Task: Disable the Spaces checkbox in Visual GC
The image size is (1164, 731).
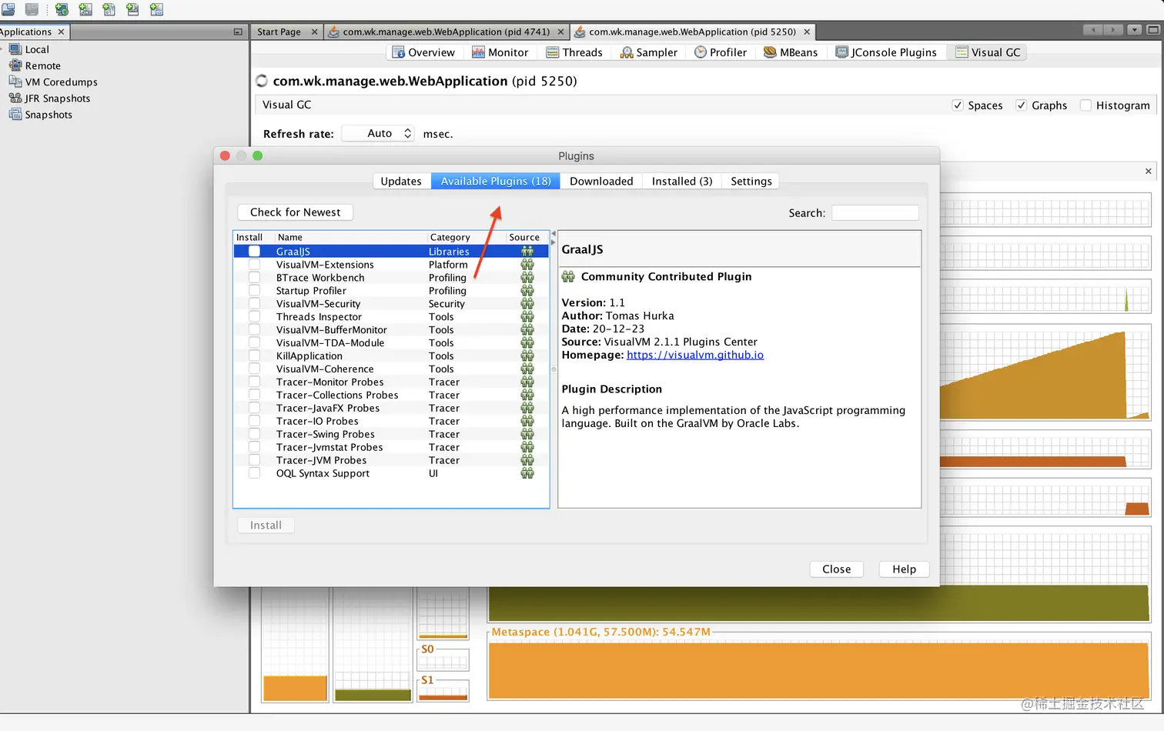Action: 958,105
